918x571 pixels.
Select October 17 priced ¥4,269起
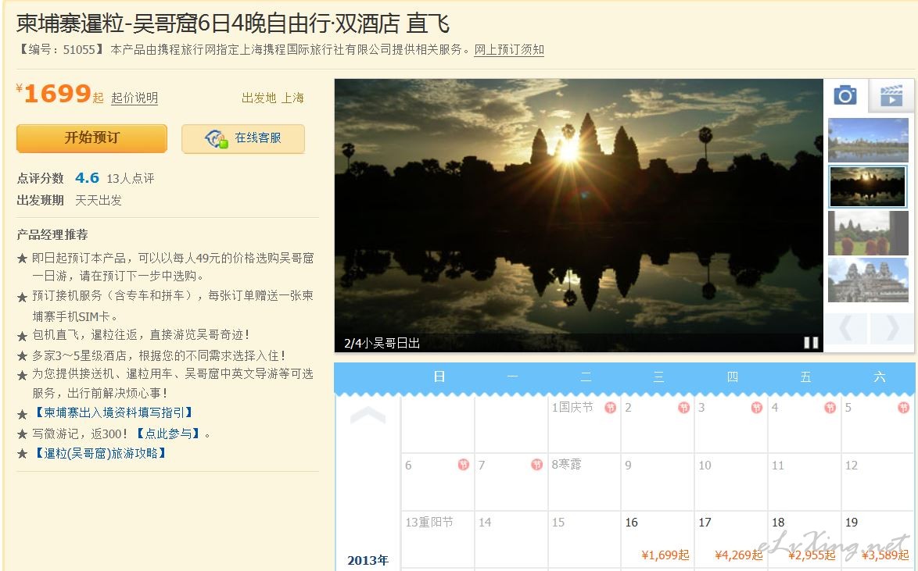730,539
